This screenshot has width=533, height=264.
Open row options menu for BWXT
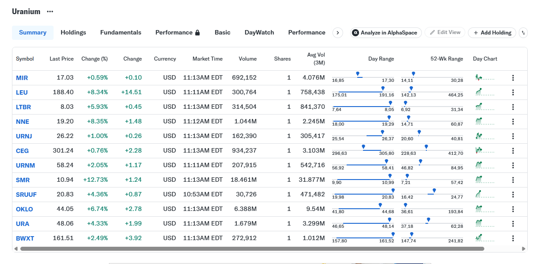[513, 238]
